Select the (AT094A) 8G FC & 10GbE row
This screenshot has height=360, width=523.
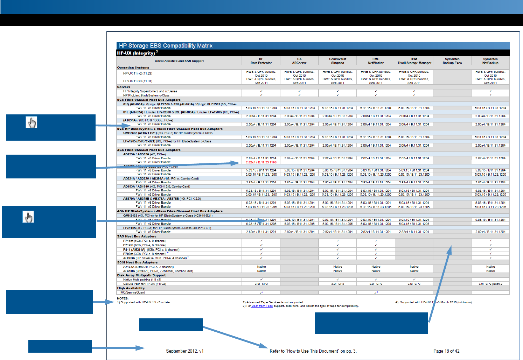pos(148,120)
